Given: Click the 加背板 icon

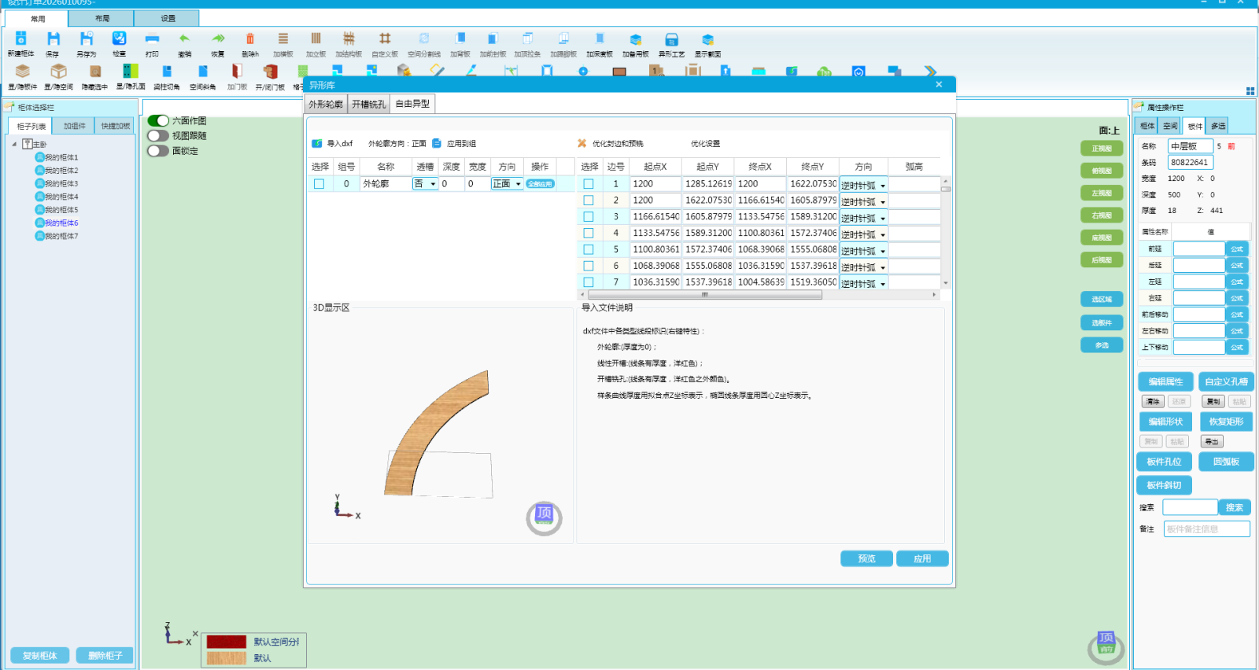Looking at the screenshot, I should 460,39.
